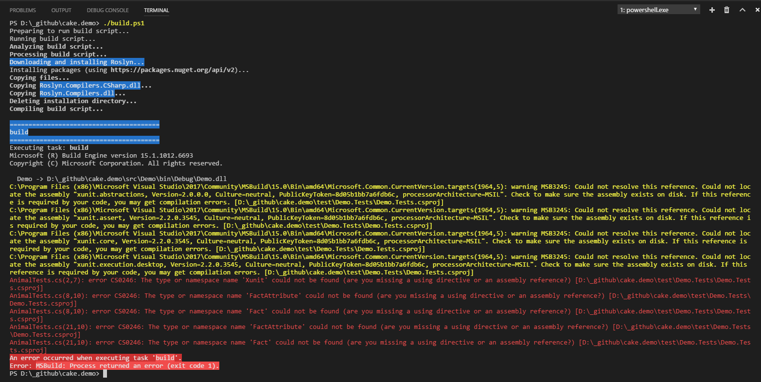Click the 'Executing task: build' line

pyautogui.click(x=49, y=148)
